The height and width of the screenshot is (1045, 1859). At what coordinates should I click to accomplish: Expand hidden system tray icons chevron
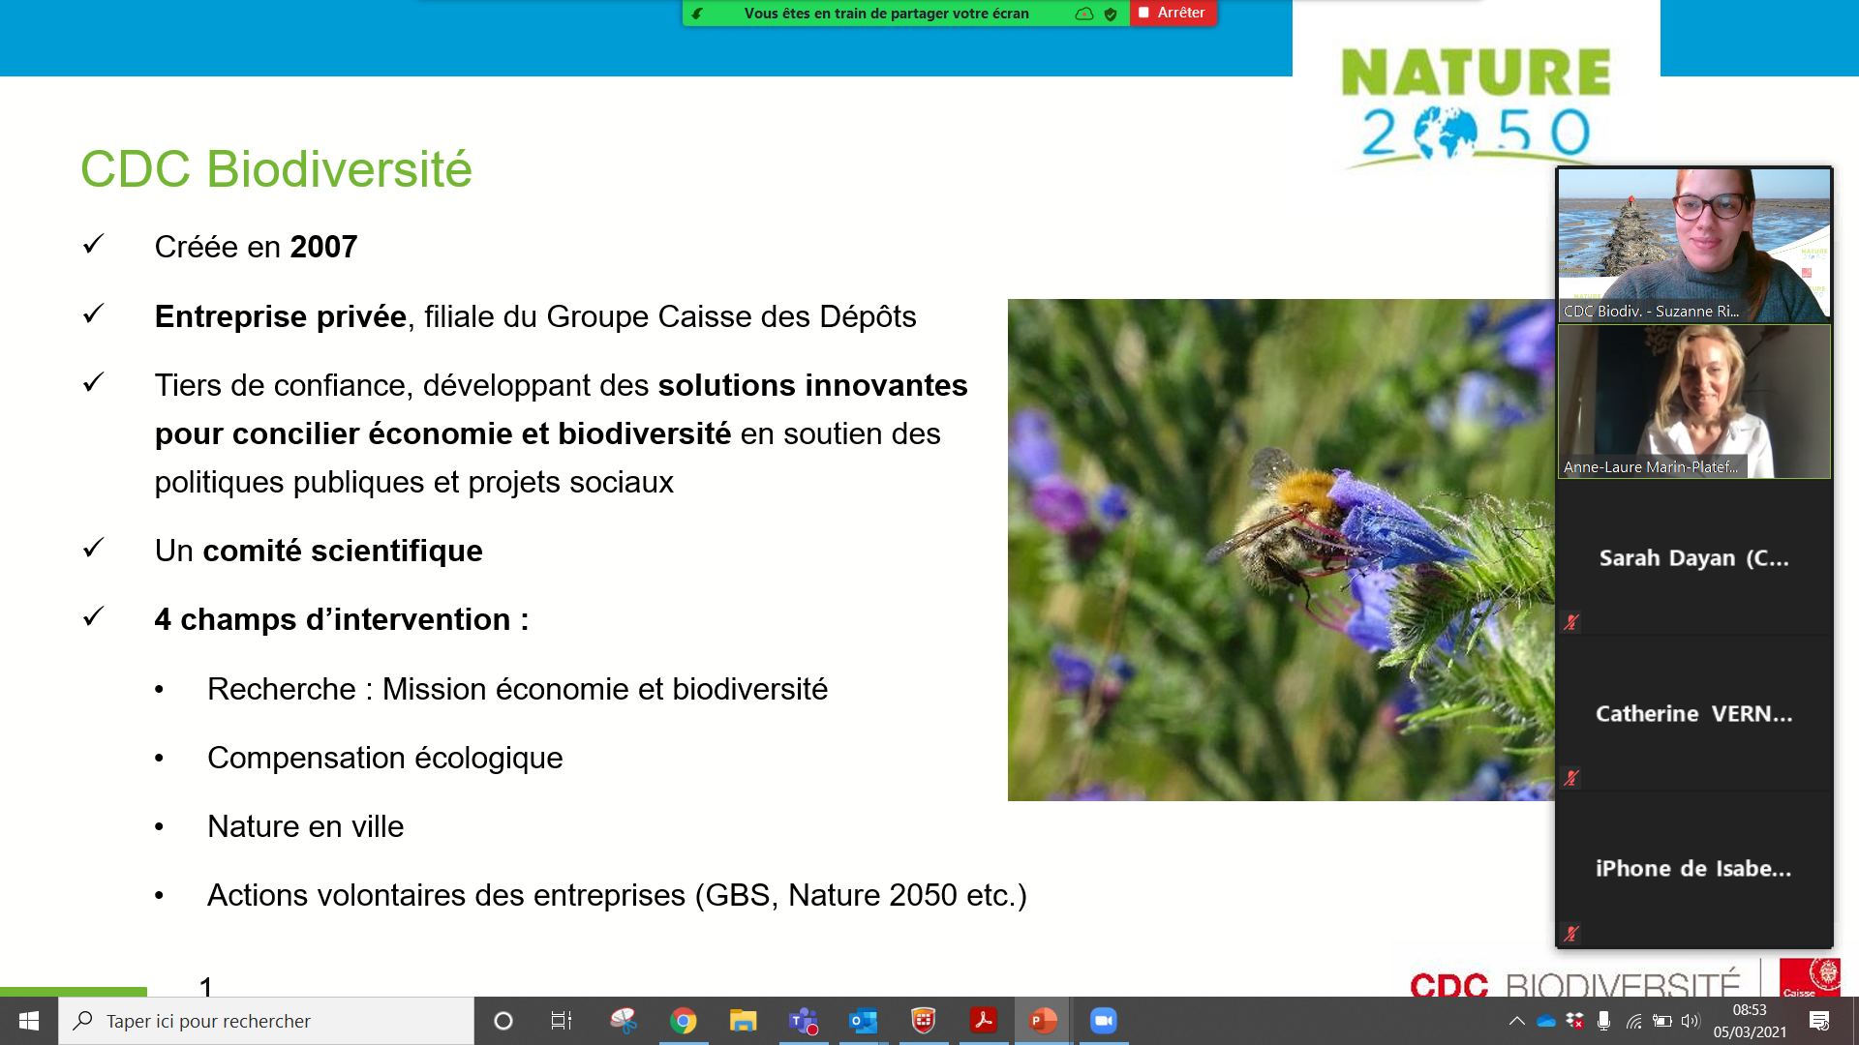click(x=1517, y=1021)
